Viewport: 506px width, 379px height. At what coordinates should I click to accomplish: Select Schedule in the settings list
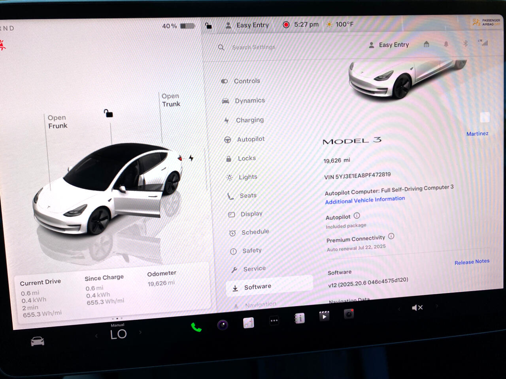pyautogui.click(x=249, y=232)
